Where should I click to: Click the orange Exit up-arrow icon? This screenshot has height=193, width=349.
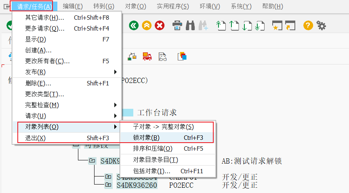tap(147, 25)
